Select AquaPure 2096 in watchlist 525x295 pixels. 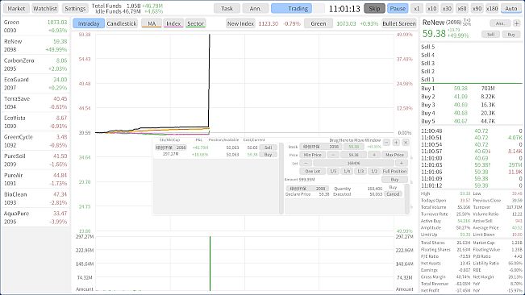coord(35,218)
